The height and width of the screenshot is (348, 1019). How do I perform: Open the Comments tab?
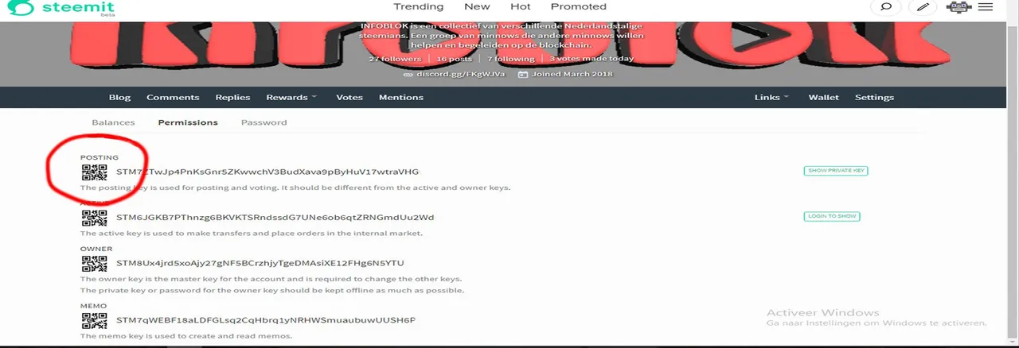pyautogui.click(x=173, y=97)
